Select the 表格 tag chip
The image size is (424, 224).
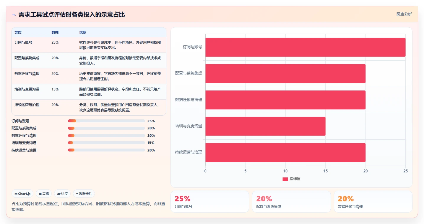[44, 194]
